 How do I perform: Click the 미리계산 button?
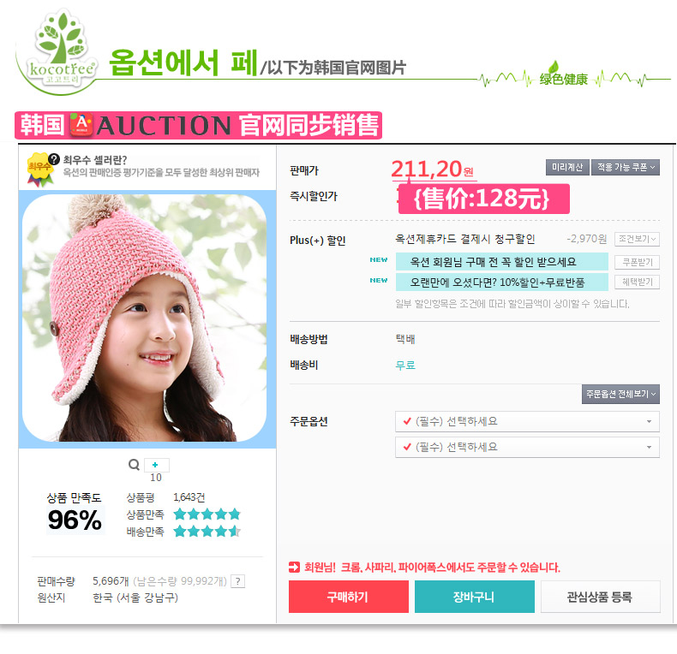567,167
